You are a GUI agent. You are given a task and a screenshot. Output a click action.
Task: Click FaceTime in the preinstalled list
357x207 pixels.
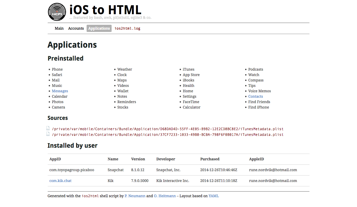[x=191, y=102]
